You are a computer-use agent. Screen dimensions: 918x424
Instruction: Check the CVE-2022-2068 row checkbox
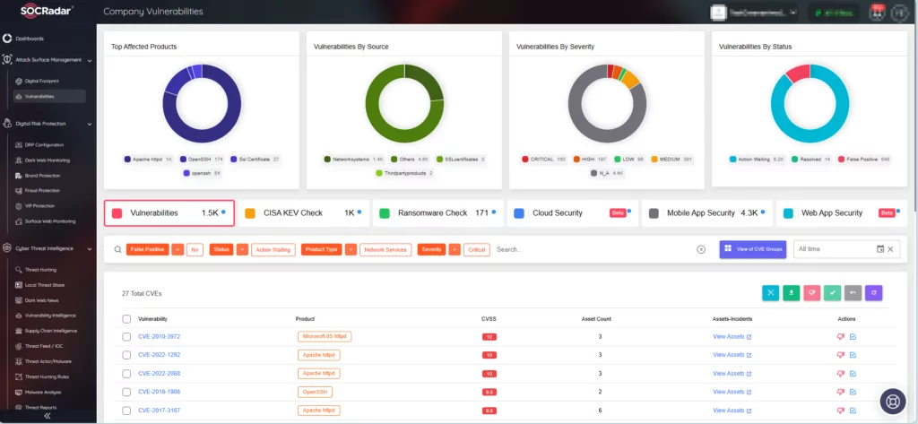[x=126, y=373]
